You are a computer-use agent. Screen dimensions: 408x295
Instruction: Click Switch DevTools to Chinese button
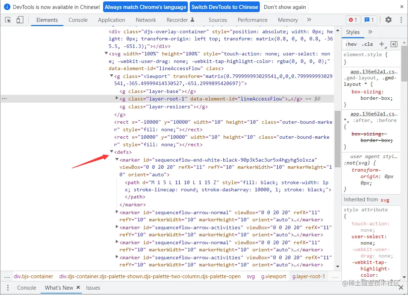coord(224,7)
